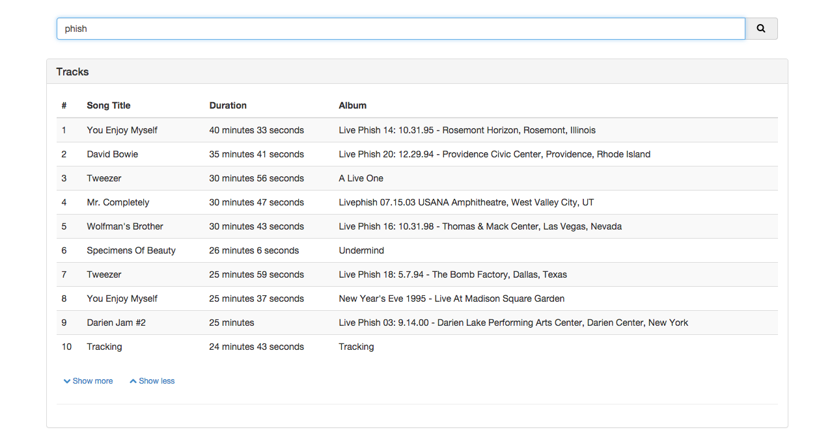The height and width of the screenshot is (437, 832).
Task: Click row number 1
Action: pos(64,130)
